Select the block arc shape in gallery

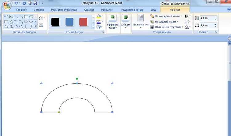click(6, 17)
